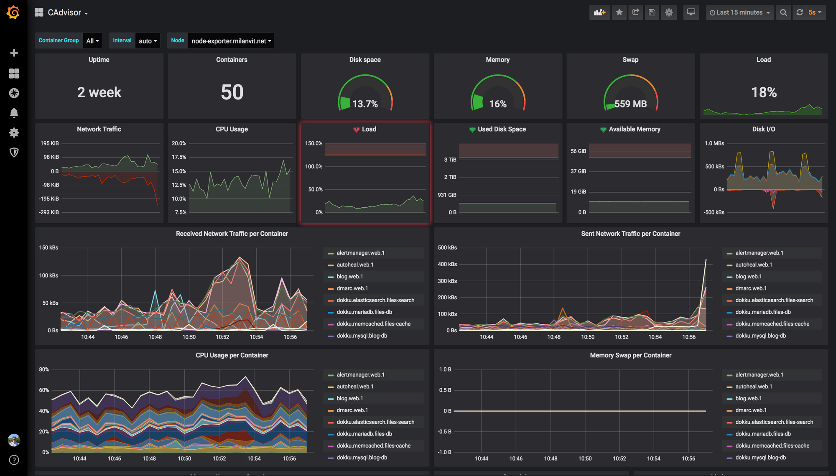Open the Interval auto dropdown
Image resolution: width=836 pixels, height=476 pixels.
[149, 41]
